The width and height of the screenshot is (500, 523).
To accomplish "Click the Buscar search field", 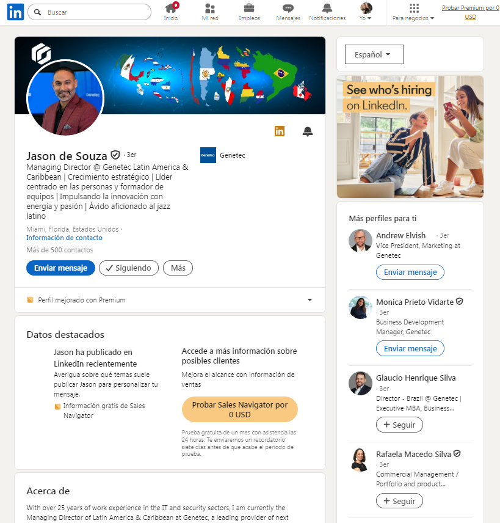I will (x=89, y=12).
